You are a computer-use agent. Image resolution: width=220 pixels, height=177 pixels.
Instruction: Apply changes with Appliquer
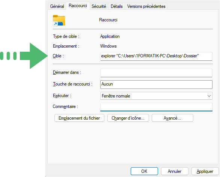(205, 171)
